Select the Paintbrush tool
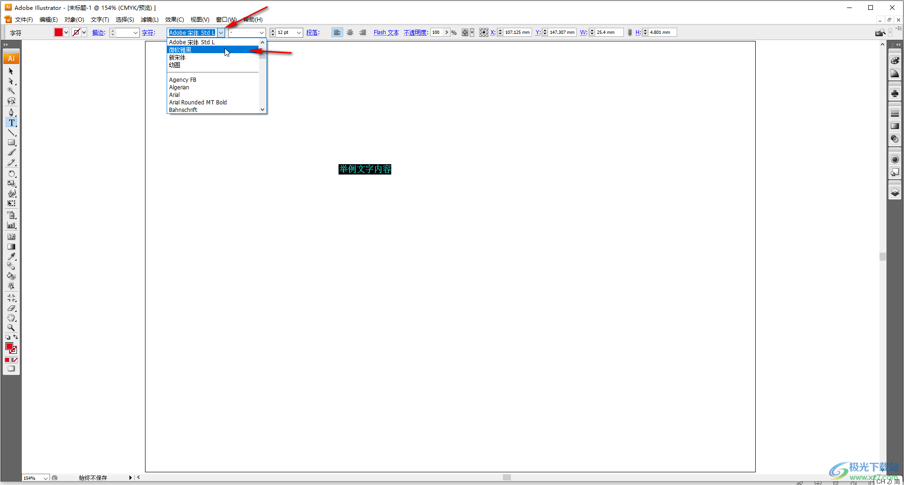This screenshot has width=904, height=485. click(x=11, y=152)
